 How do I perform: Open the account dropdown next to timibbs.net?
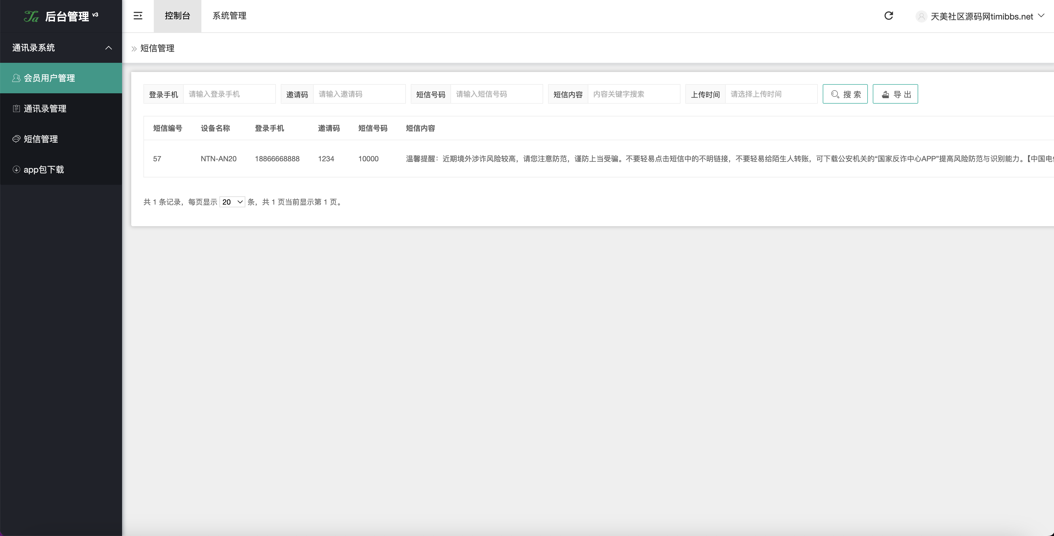click(1042, 16)
